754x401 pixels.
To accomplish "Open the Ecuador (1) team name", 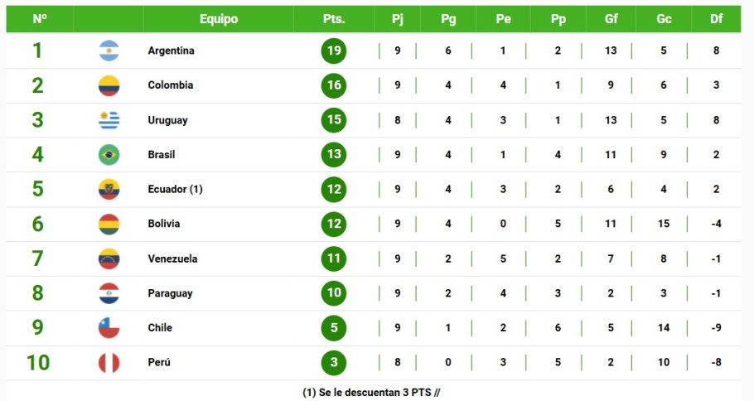I will pos(175,189).
